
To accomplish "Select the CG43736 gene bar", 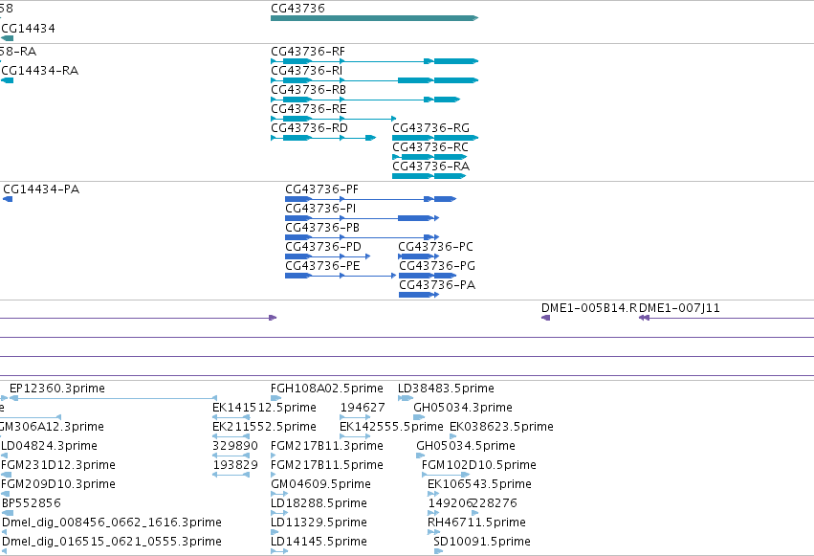I will pyautogui.click(x=374, y=18).
